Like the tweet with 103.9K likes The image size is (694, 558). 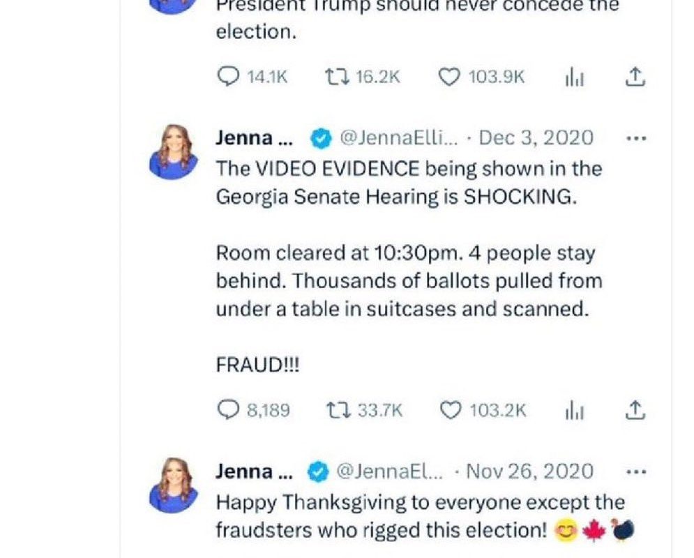450,77
